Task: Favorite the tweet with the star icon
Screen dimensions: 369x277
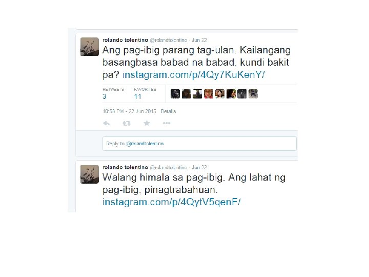Action: [x=147, y=123]
